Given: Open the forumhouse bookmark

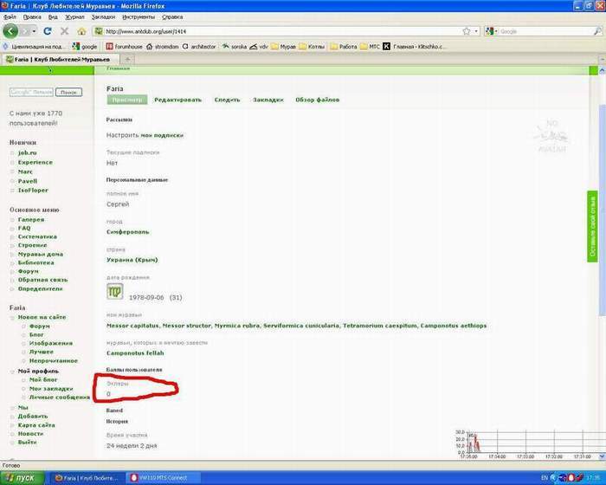Looking at the screenshot, I should [122, 46].
